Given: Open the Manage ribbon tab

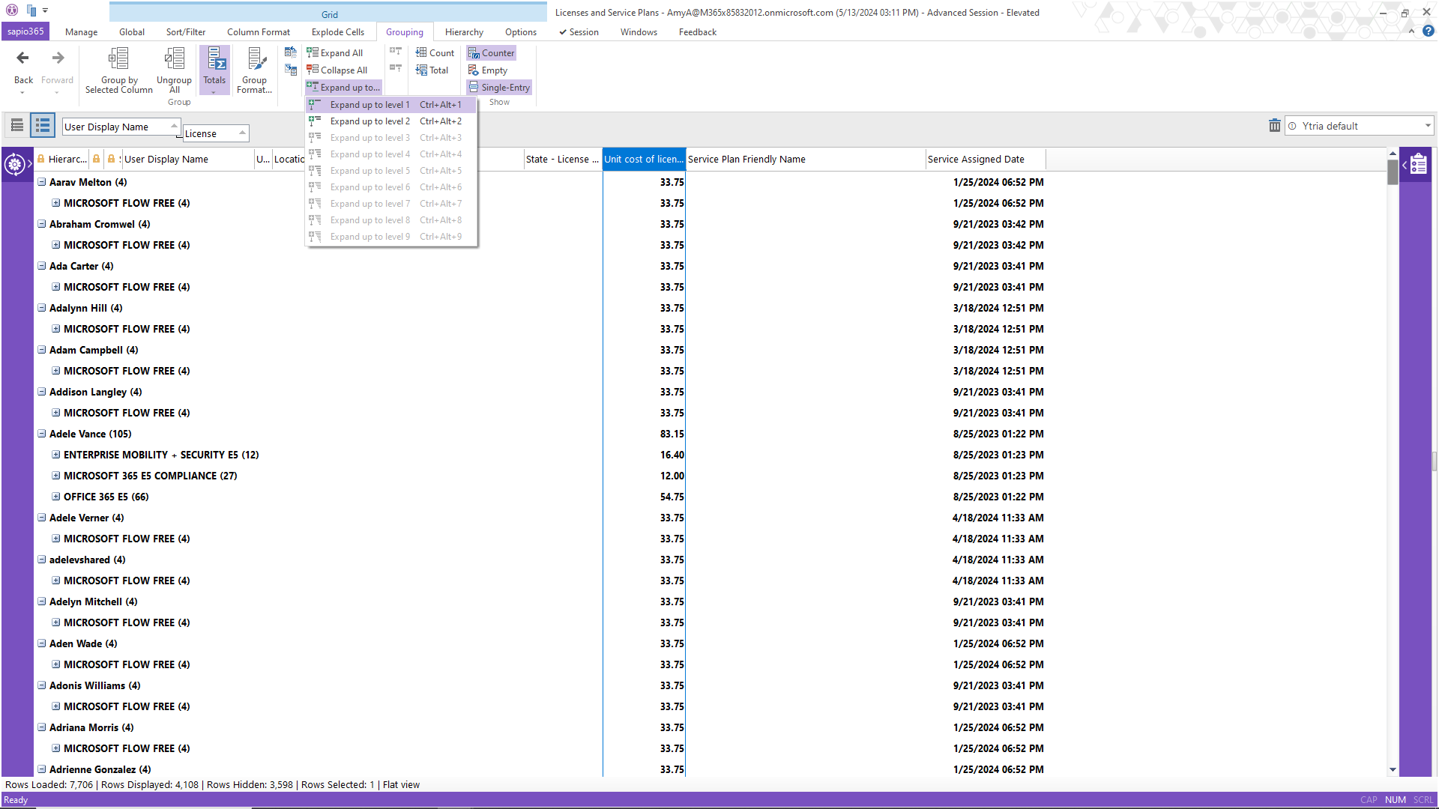Looking at the screenshot, I should coord(81,32).
